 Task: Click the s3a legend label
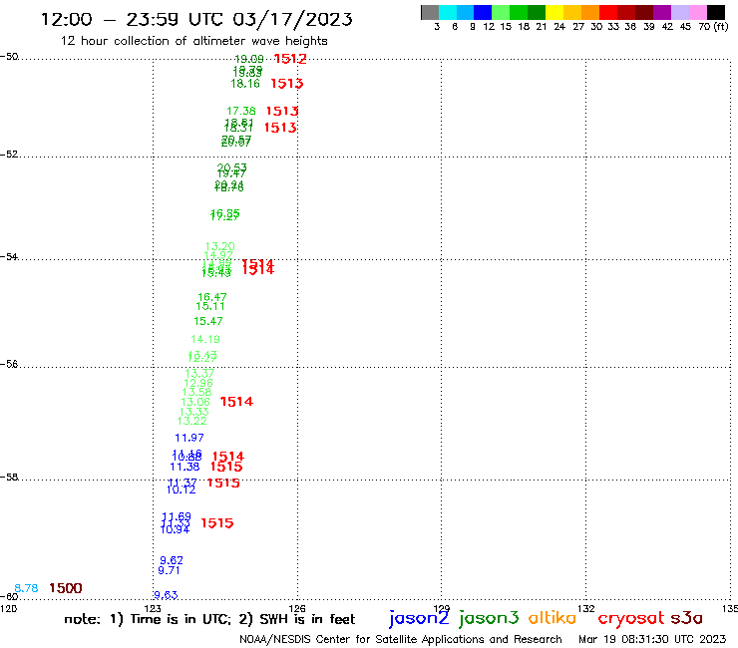click(686, 618)
